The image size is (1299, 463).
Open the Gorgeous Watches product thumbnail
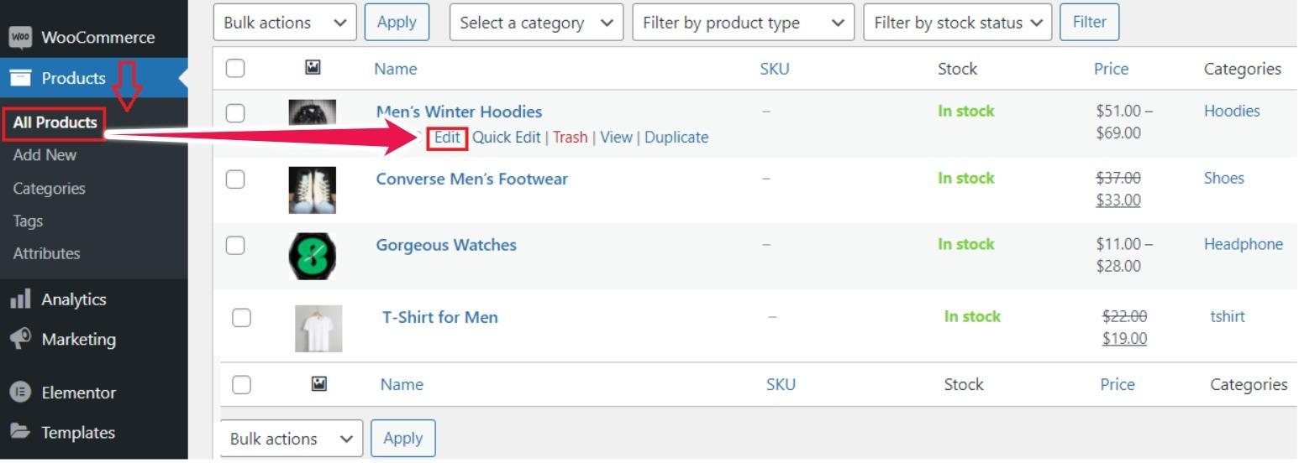pyautogui.click(x=313, y=257)
